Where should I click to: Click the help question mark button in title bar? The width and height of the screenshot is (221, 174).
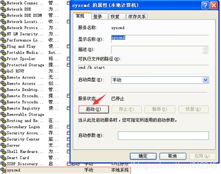(205, 5)
